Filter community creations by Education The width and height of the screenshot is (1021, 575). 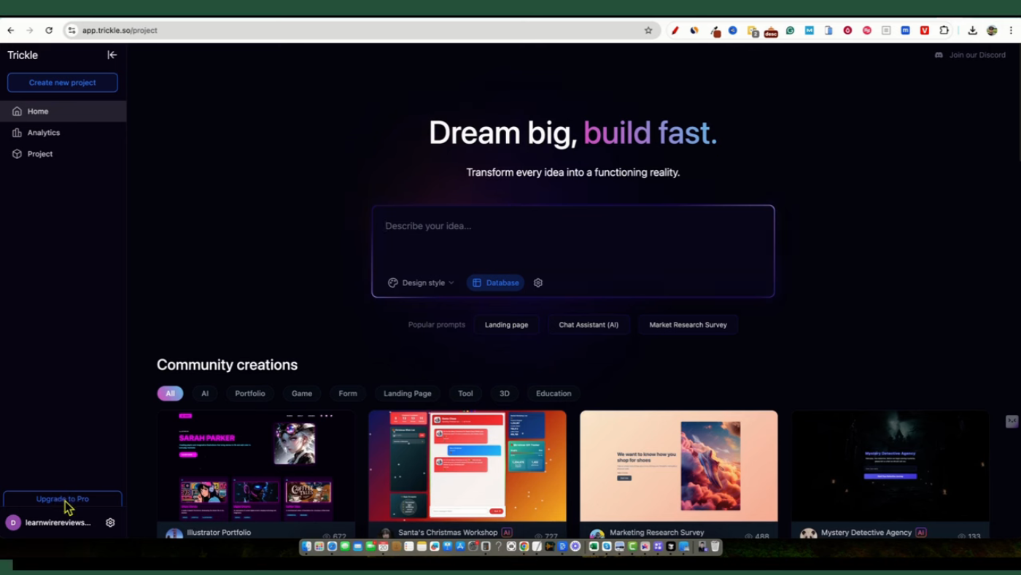click(554, 393)
